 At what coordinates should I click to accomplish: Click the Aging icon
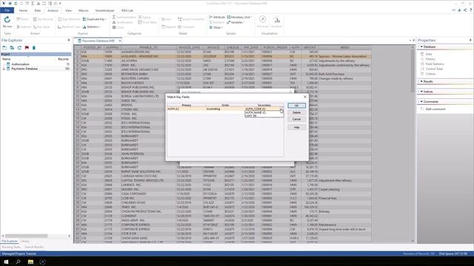coord(144,17)
